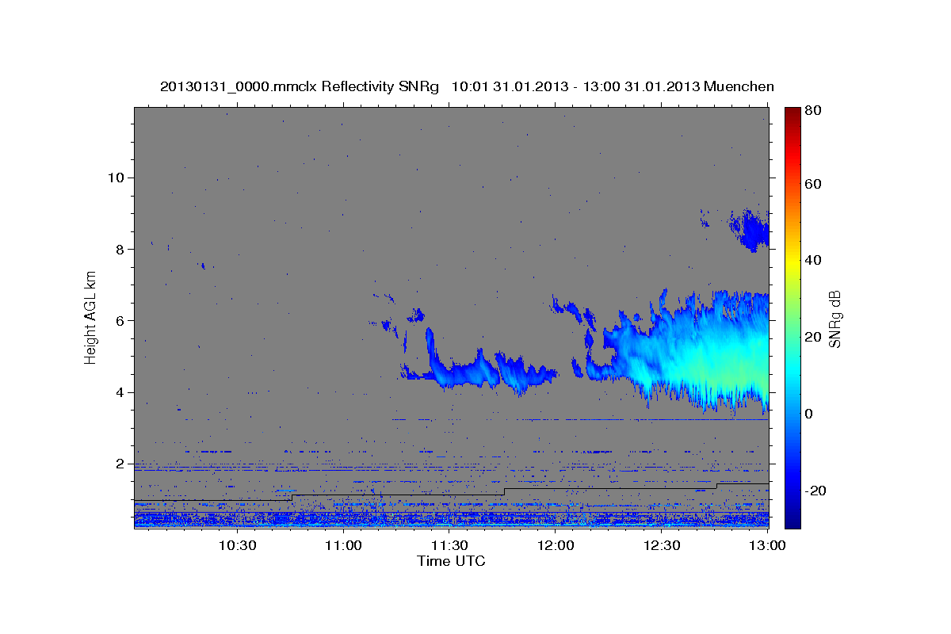The width and height of the screenshot is (951, 634).
Task: Click the 'Time UTC' axis label
Action: click(451, 561)
